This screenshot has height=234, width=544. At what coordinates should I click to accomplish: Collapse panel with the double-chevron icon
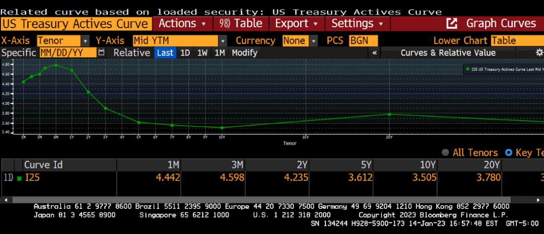pos(374,52)
